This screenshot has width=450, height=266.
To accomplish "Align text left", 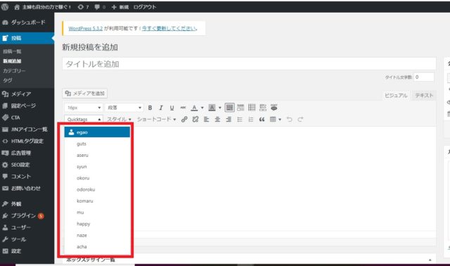I will pyautogui.click(x=206, y=119).
